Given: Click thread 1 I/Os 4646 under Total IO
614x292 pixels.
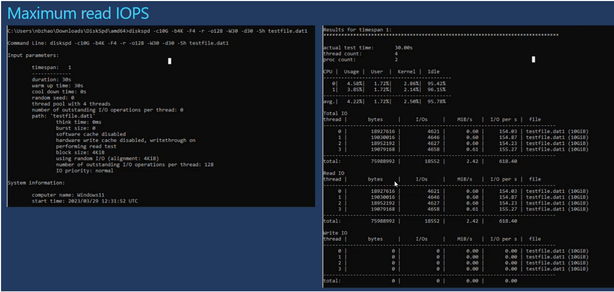Looking at the screenshot, I should [433, 137].
